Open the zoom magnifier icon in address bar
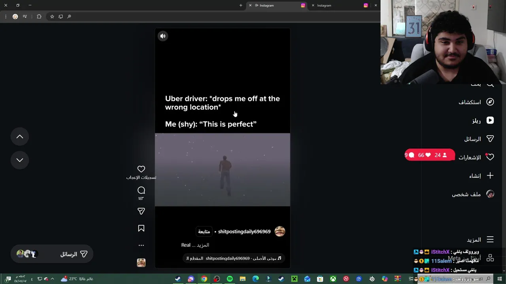Screen dimensions: 506x284 [69, 17]
